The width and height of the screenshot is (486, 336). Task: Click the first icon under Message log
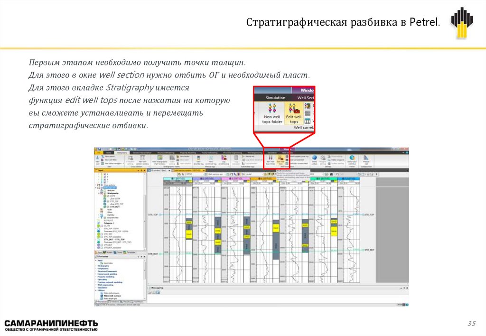tap(150, 292)
